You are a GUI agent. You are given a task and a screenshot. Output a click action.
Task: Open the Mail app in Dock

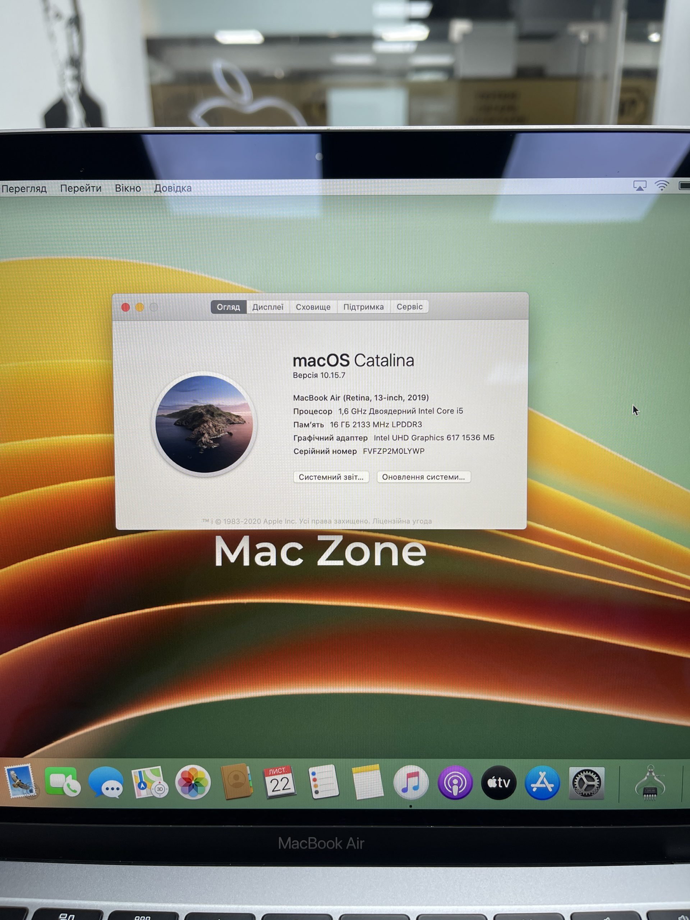tap(20, 782)
